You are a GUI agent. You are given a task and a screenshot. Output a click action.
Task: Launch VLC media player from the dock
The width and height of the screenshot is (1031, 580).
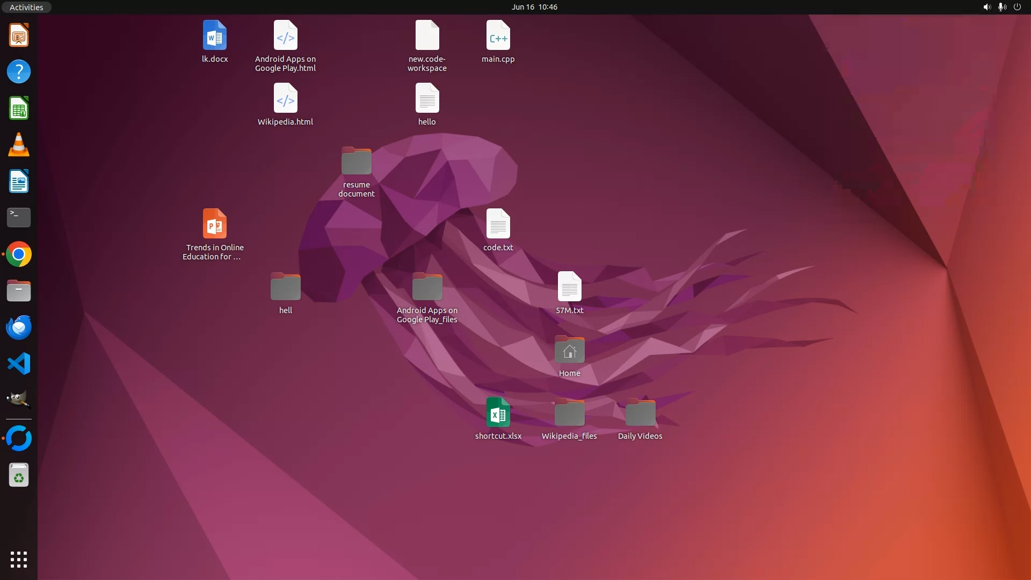point(19,145)
